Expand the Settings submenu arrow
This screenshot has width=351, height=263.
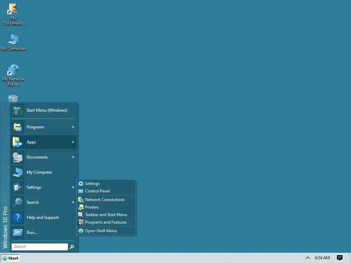[x=73, y=187]
